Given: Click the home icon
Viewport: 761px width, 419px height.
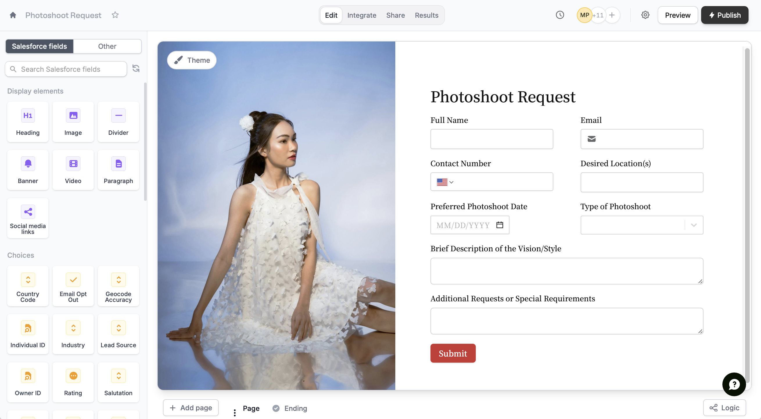Looking at the screenshot, I should (x=13, y=15).
